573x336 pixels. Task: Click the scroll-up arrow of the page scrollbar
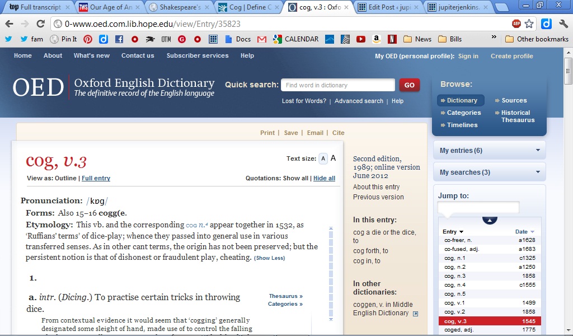point(568,52)
